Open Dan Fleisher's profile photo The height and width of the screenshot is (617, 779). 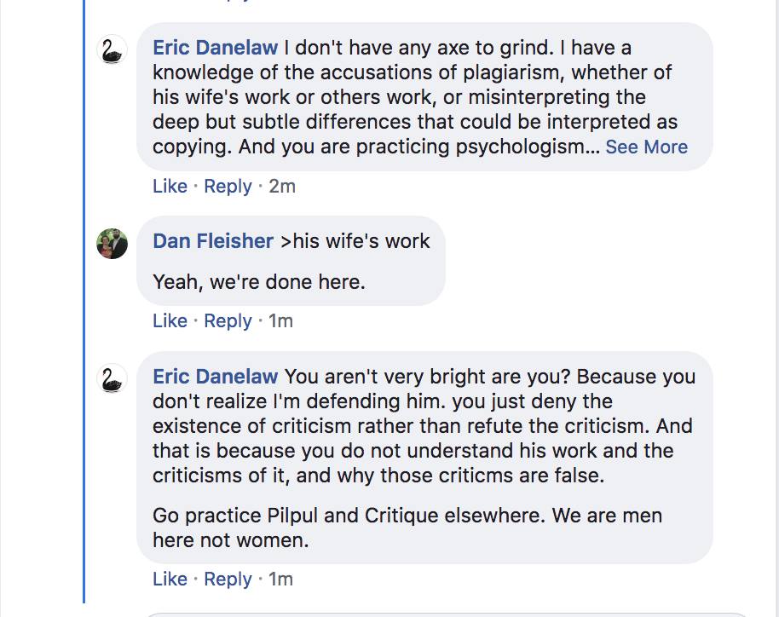113,244
